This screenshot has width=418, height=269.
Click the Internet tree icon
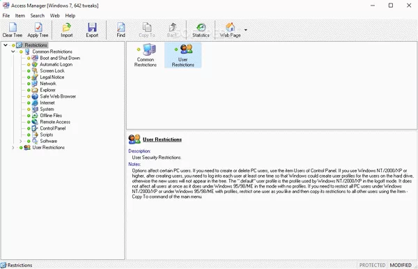(x=35, y=102)
